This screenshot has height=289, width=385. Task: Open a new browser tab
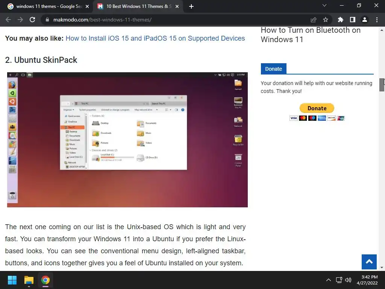tap(191, 7)
